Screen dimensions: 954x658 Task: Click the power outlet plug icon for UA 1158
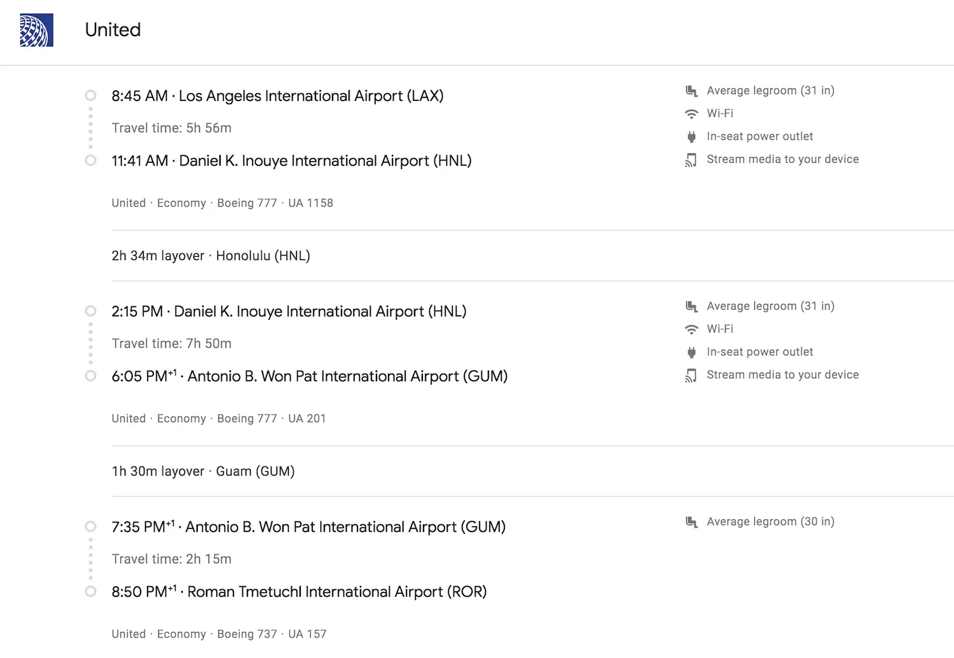click(x=691, y=137)
